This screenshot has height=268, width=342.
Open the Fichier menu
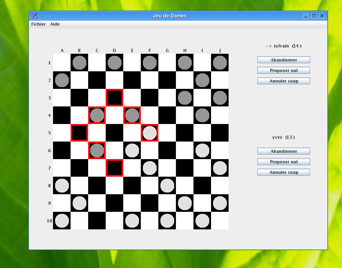click(x=38, y=24)
